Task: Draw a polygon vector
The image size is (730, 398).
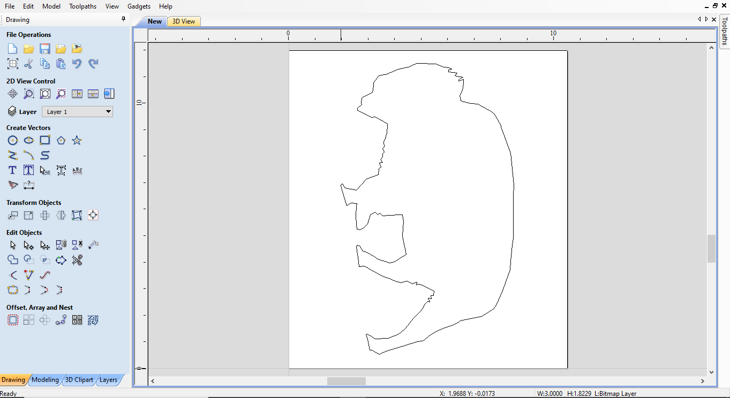Action: point(61,140)
